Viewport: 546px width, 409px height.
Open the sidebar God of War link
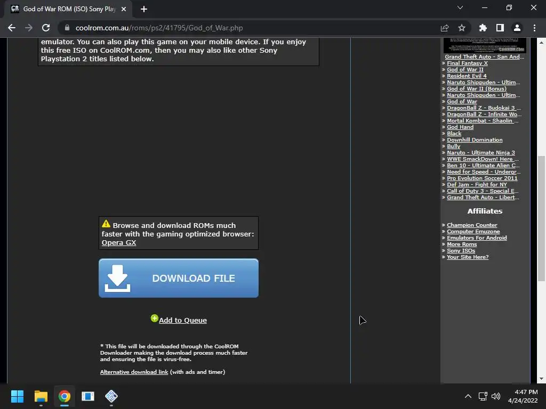pyautogui.click(x=462, y=101)
